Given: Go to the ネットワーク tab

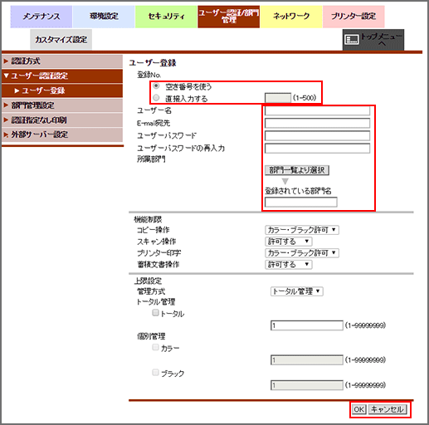Looking at the screenshot, I should pos(291,17).
